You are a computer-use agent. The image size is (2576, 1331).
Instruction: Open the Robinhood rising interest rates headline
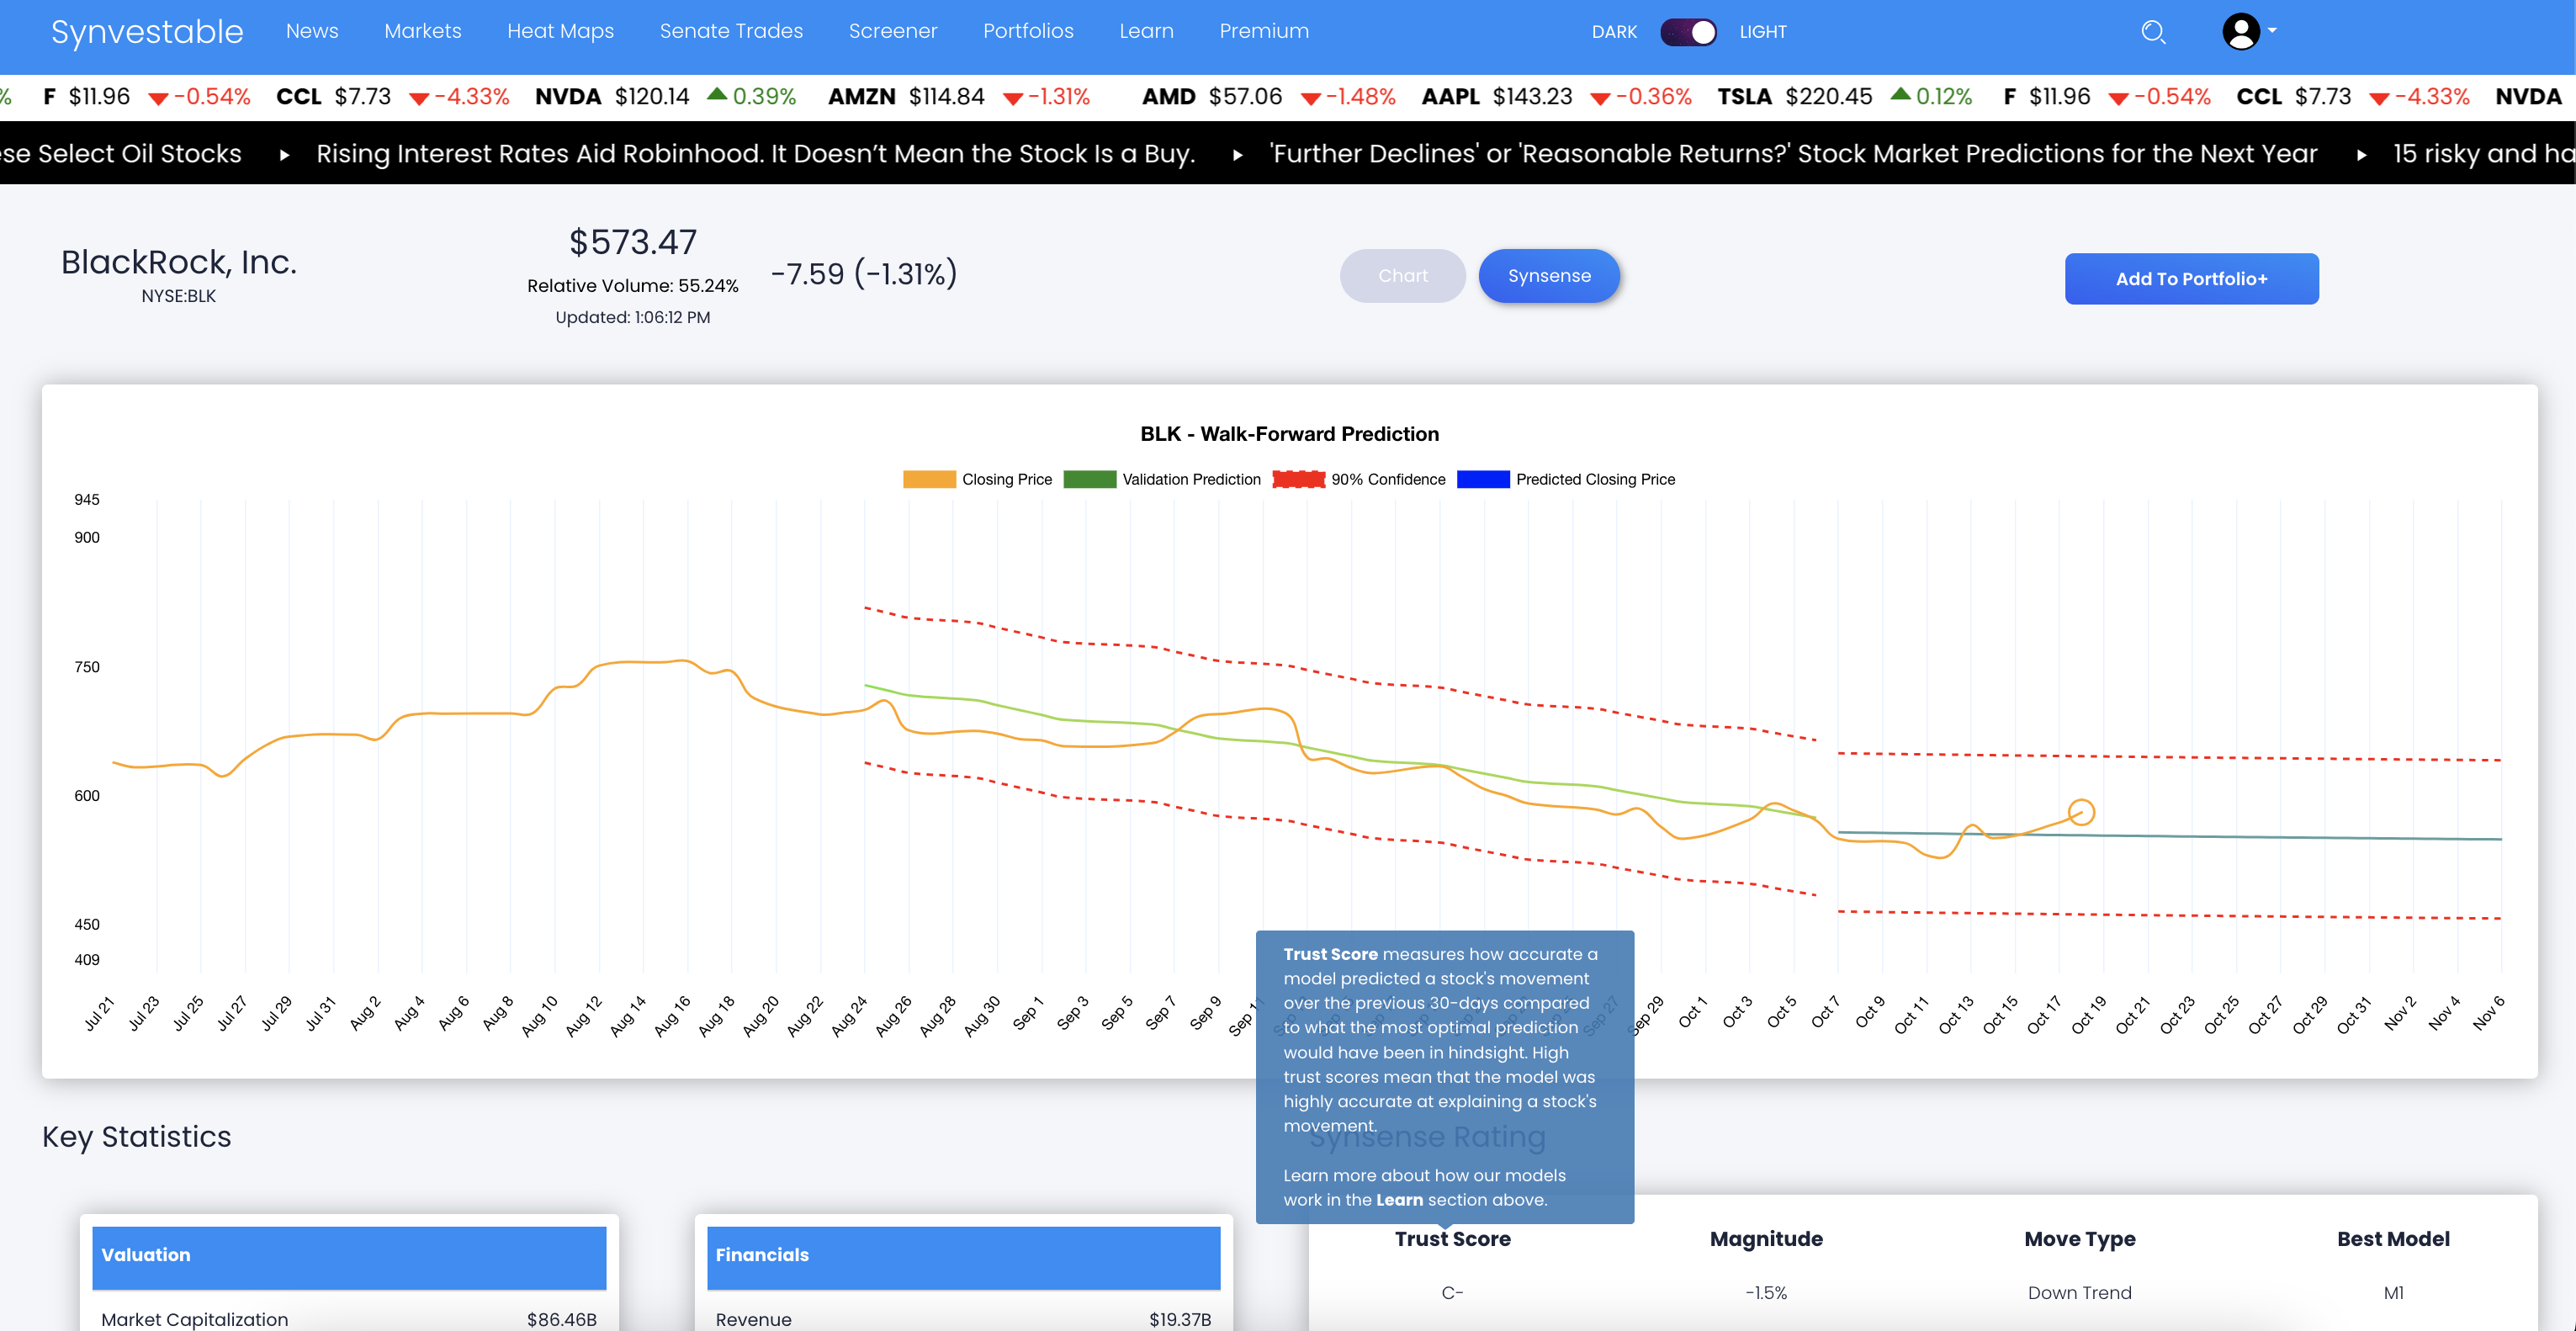[x=755, y=154]
